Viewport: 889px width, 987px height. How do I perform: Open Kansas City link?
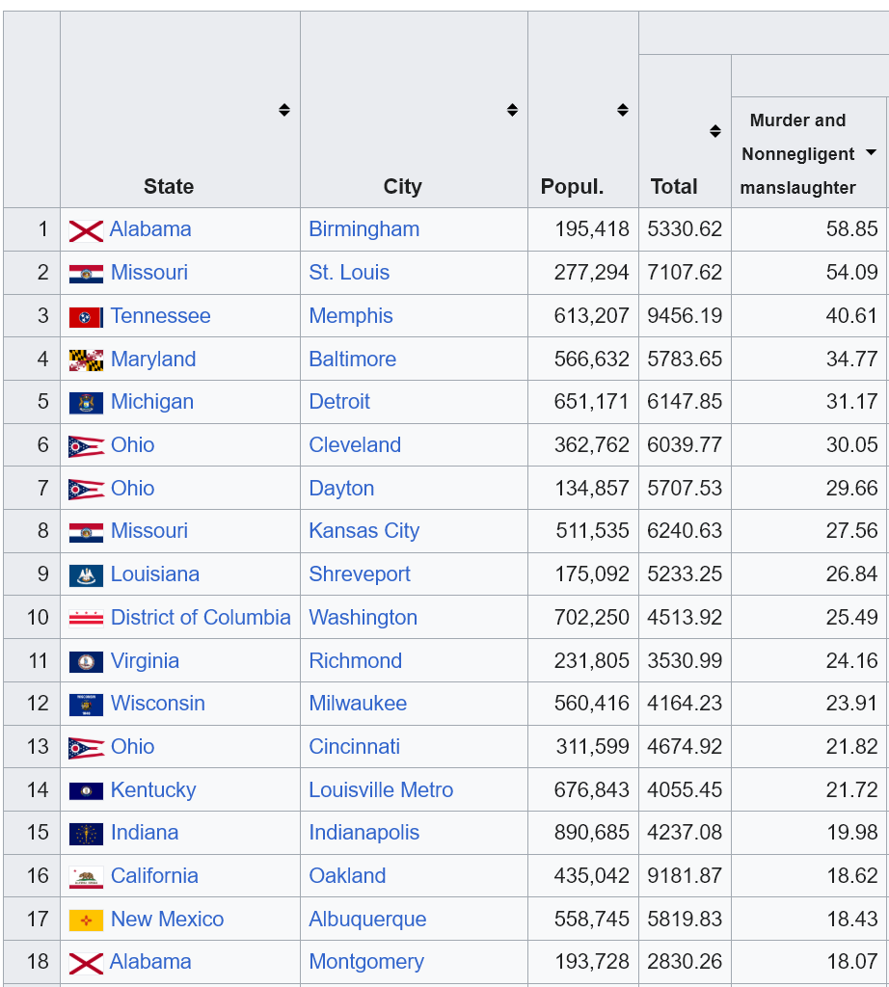364,531
